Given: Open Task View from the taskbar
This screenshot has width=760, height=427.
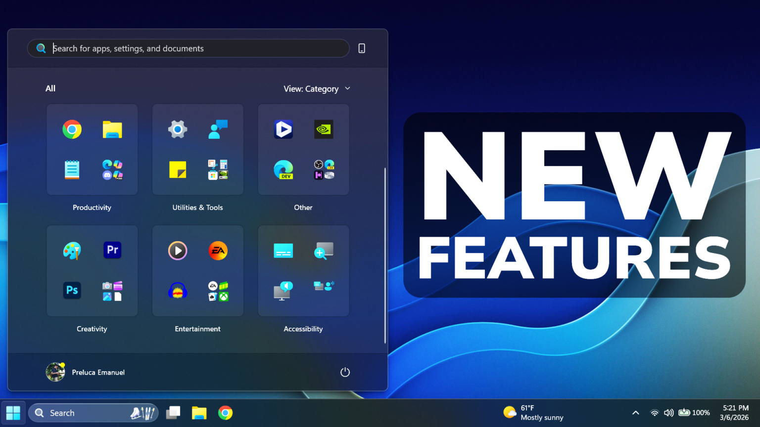Looking at the screenshot, I should coord(173,413).
